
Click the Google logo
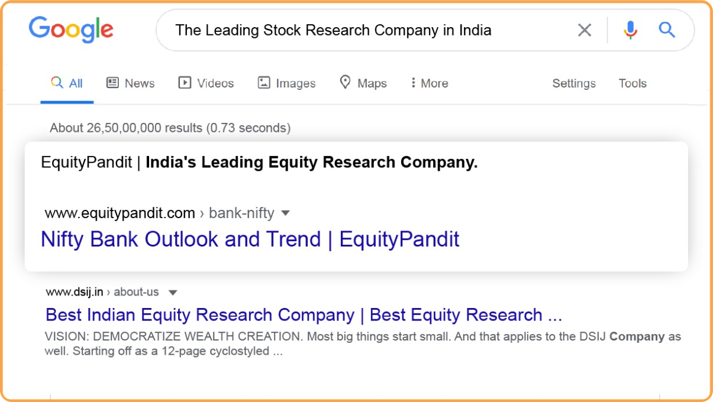(71, 30)
